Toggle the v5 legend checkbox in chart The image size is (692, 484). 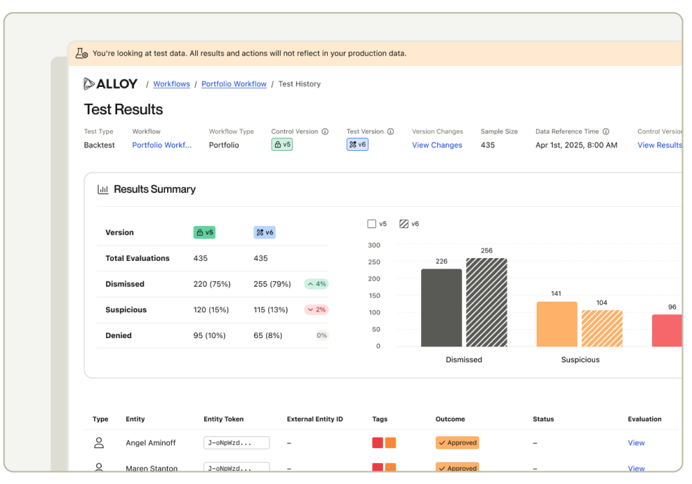(372, 224)
